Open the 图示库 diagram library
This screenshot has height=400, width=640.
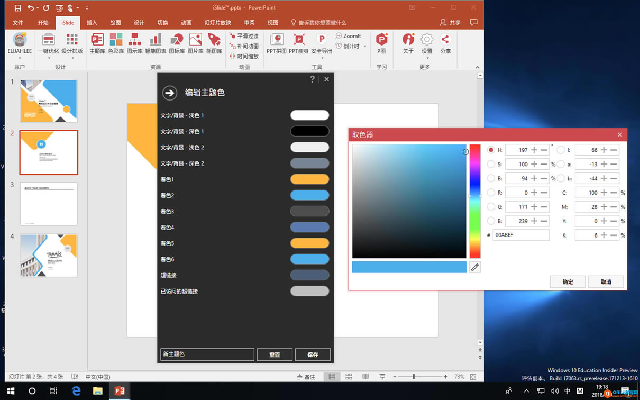tap(134, 43)
